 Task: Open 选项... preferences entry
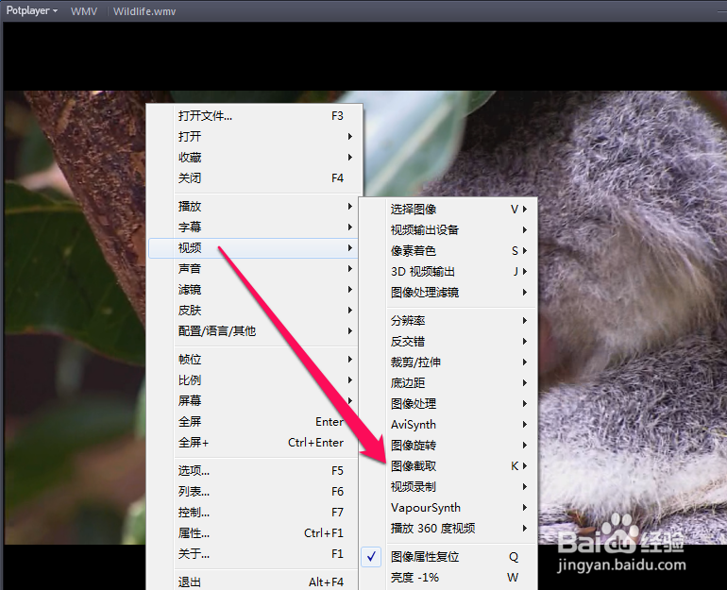pyautogui.click(x=253, y=471)
